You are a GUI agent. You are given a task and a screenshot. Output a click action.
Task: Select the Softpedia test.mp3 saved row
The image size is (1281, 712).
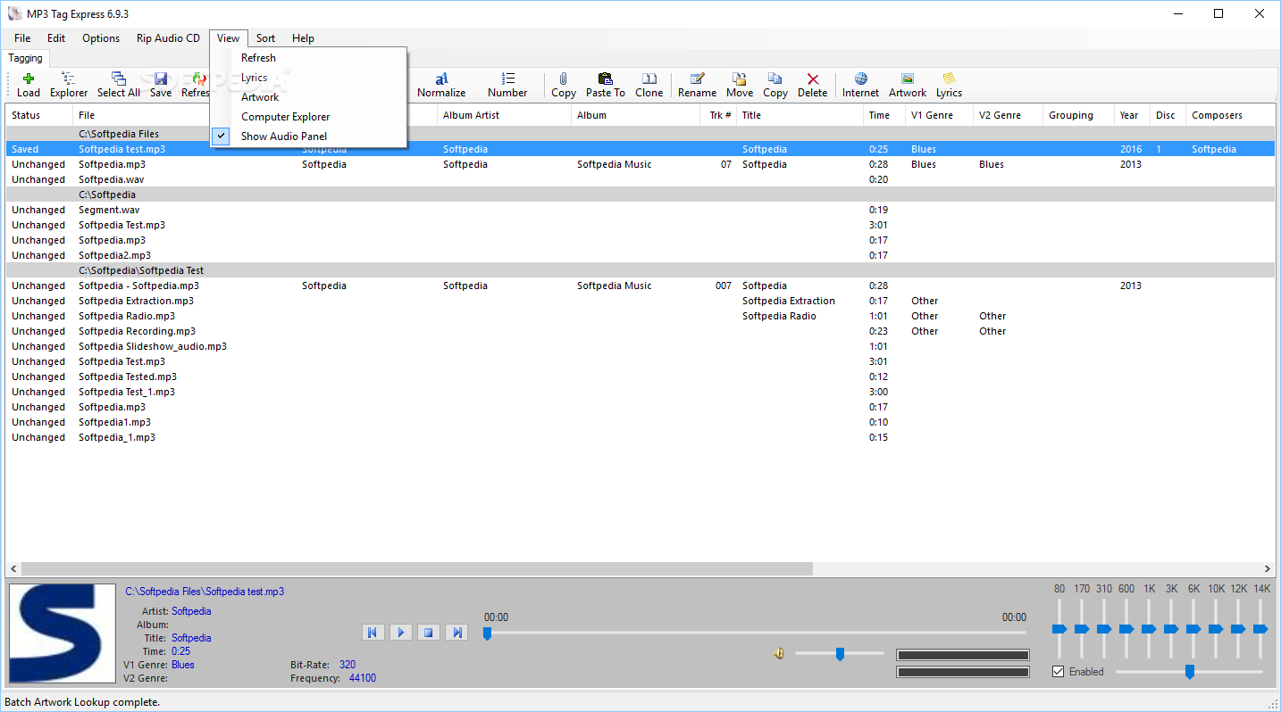[x=640, y=149]
